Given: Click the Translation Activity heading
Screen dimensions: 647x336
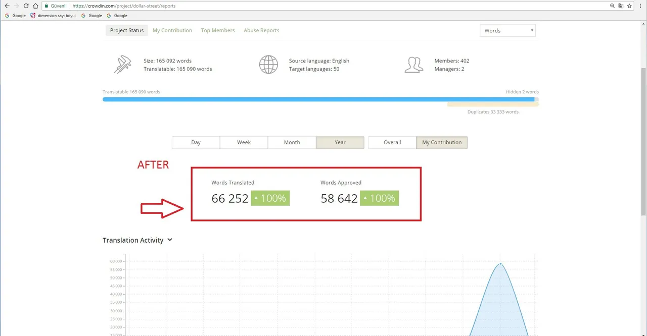Looking at the screenshot, I should pyautogui.click(x=133, y=240).
